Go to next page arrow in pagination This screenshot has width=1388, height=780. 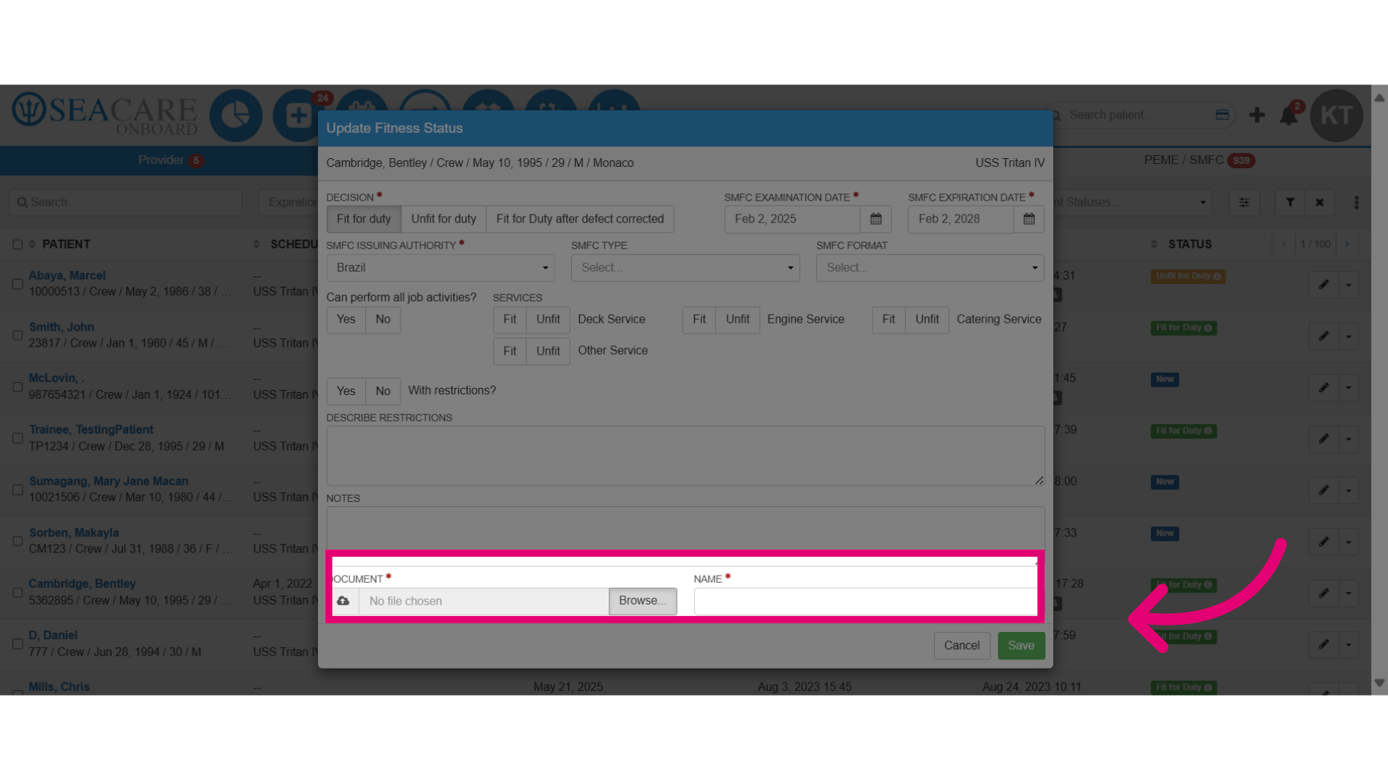pyautogui.click(x=1347, y=244)
